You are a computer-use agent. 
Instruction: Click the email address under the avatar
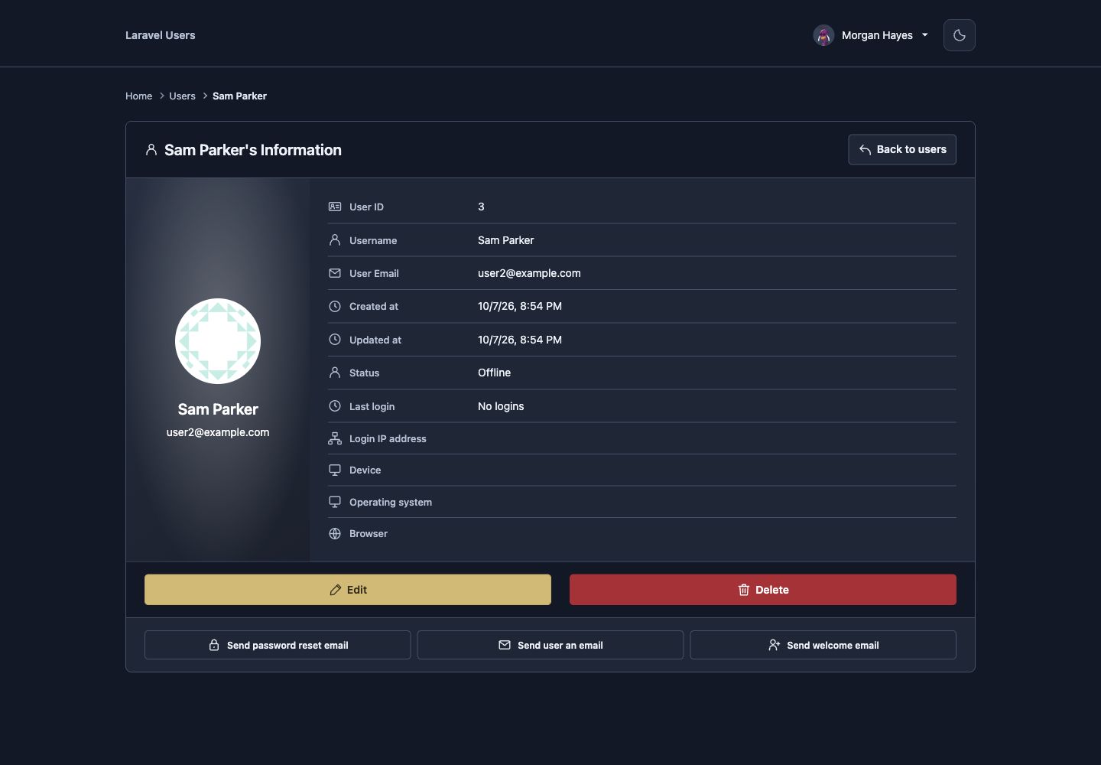(218, 432)
